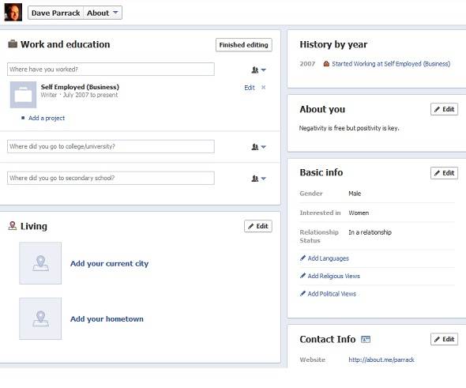
Task: Edit the Self Employed job entry
Action: 250,88
